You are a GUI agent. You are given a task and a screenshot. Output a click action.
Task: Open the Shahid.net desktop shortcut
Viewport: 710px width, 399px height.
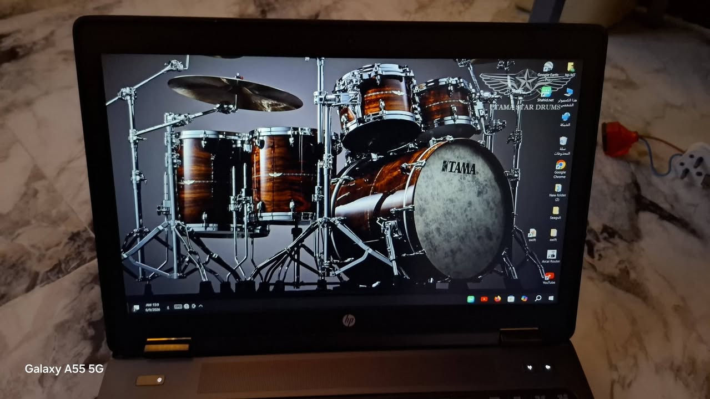click(x=546, y=93)
